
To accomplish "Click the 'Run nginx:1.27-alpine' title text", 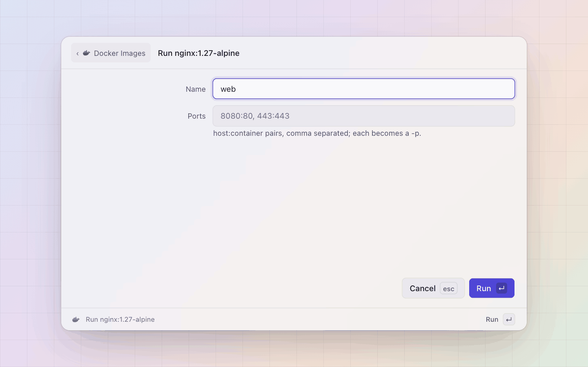I will [199, 53].
